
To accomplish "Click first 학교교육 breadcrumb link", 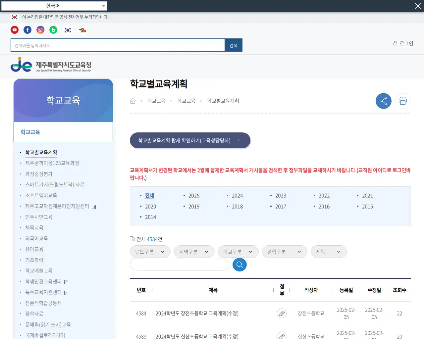I will tap(156, 101).
